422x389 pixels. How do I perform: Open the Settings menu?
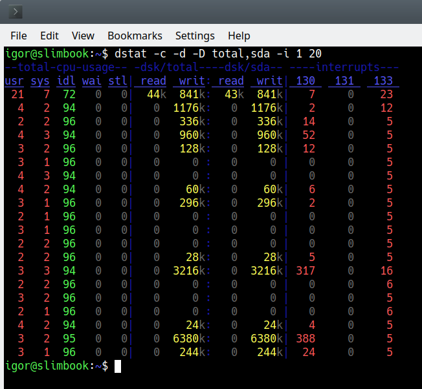point(195,36)
